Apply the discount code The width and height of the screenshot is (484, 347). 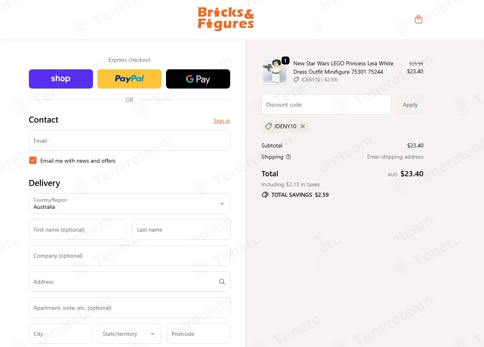(410, 105)
